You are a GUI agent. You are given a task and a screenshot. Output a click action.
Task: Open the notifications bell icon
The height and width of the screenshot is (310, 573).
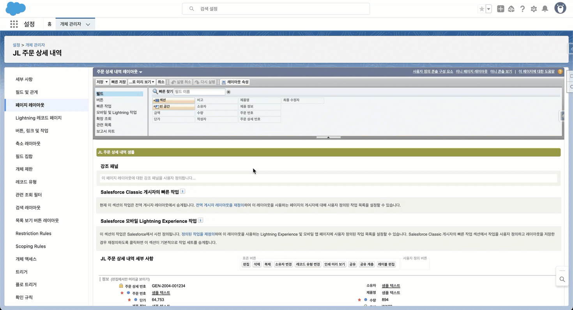pyautogui.click(x=545, y=9)
